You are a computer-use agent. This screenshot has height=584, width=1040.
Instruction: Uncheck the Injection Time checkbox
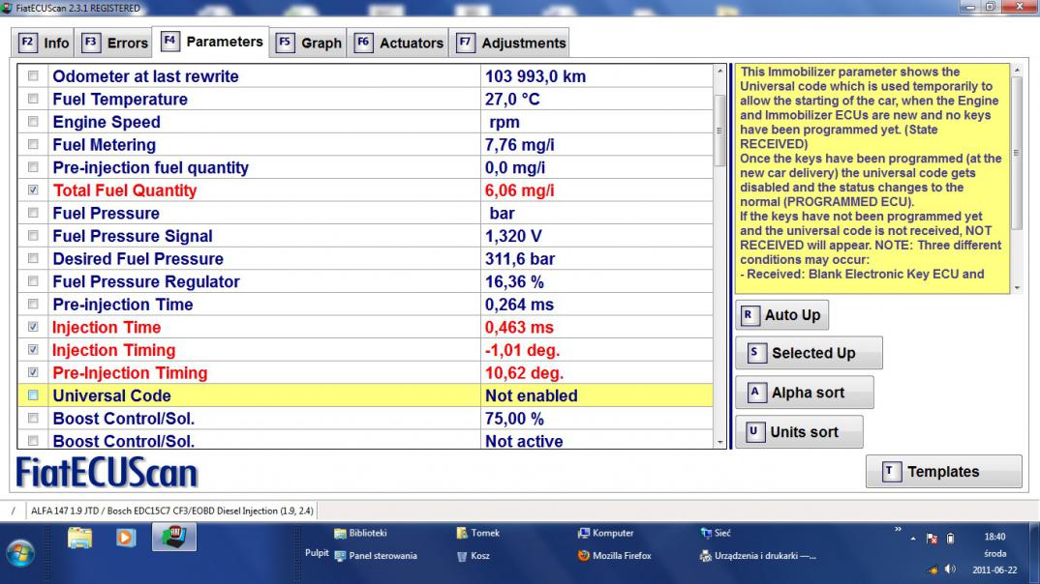point(33,327)
